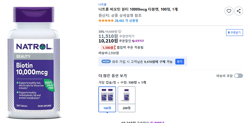This screenshot has height=123, width=245.
Task: Toggle the 배송비 포함 switch
Action: coord(238,76)
